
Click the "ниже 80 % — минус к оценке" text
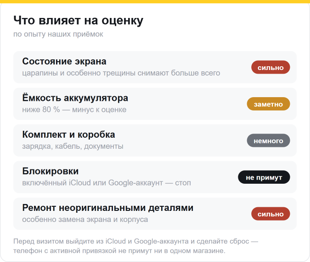click(x=74, y=110)
